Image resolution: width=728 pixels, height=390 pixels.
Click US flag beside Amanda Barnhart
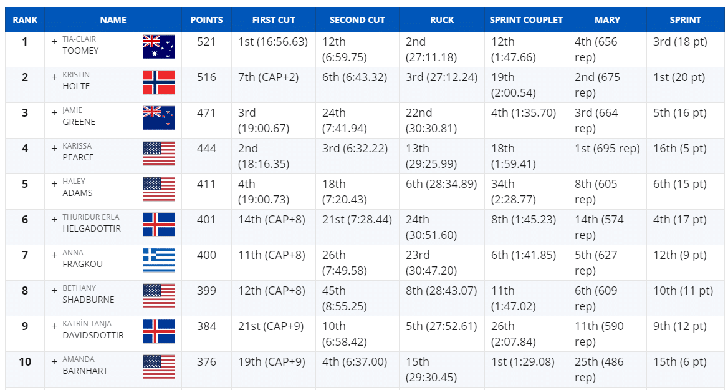click(159, 367)
